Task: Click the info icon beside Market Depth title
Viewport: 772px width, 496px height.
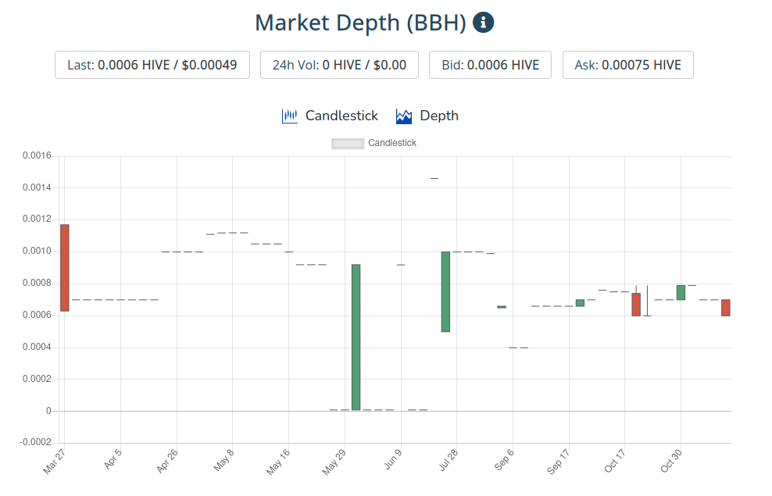Action: tap(483, 23)
